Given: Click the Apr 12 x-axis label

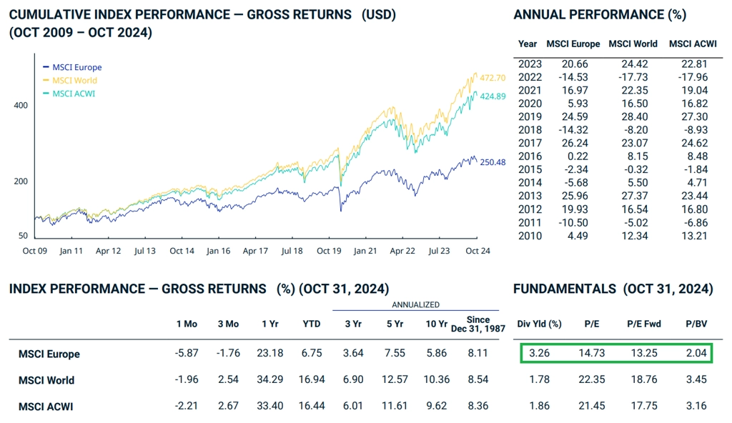Looking at the screenshot, I should [109, 252].
